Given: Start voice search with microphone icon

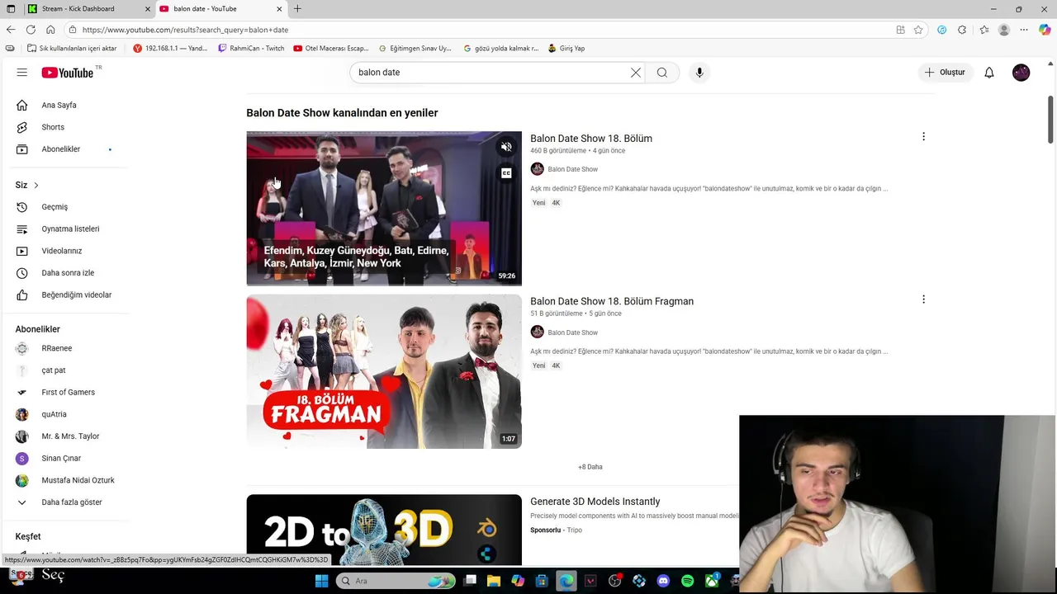Looking at the screenshot, I should pyautogui.click(x=699, y=73).
